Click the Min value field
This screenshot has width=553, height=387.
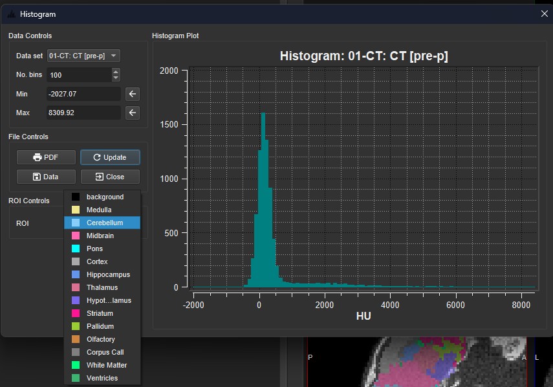tap(83, 94)
